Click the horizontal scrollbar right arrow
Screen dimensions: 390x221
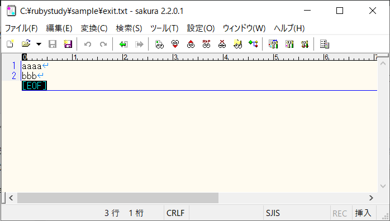click(x=372, y=198)
